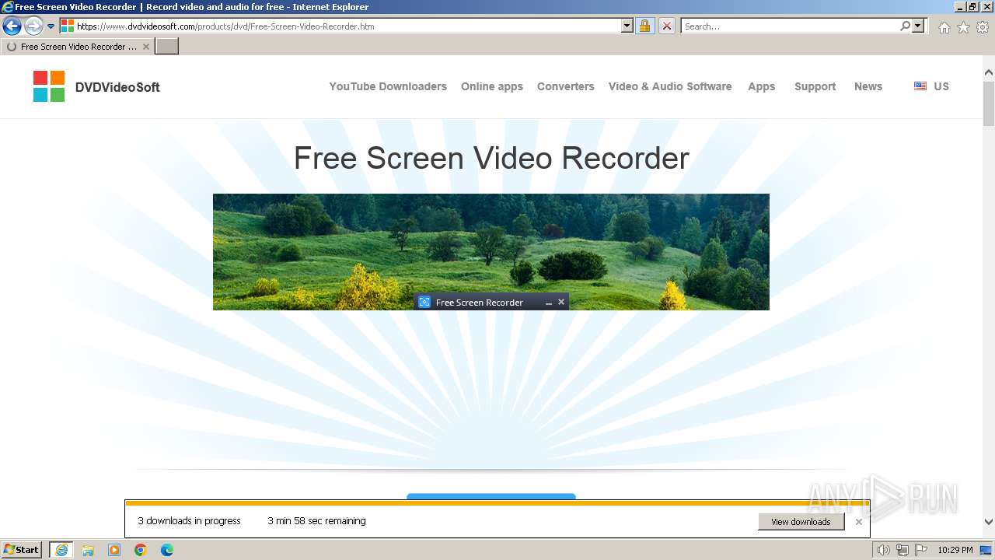Open the Online apps menu
The image size is (995, 560).
tap(492, 86)
